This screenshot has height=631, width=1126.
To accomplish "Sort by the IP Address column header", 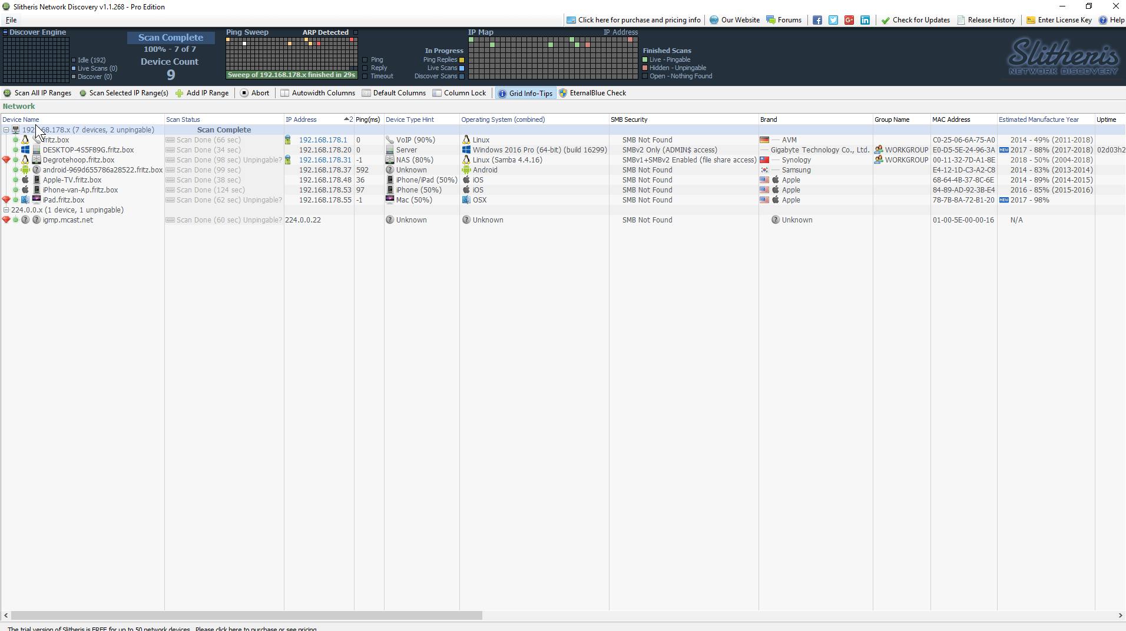I will (x=301, y=119).
